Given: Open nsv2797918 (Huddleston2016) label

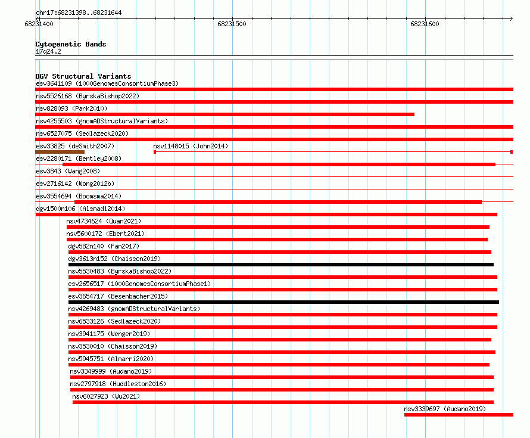Looking at the screenshot, I should (x=118, y=384).
